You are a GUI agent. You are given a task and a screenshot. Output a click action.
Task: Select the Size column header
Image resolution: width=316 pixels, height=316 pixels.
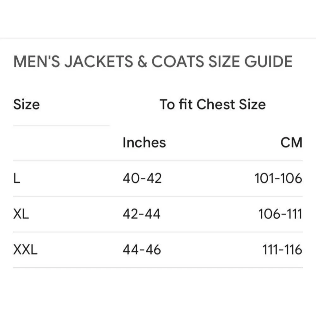tap(27, 104)
